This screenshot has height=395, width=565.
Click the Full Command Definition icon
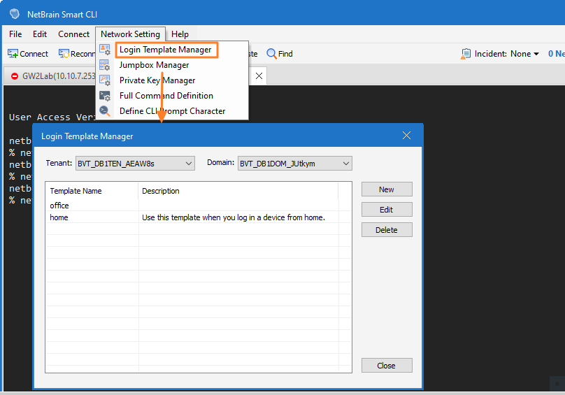coord(105,96)
